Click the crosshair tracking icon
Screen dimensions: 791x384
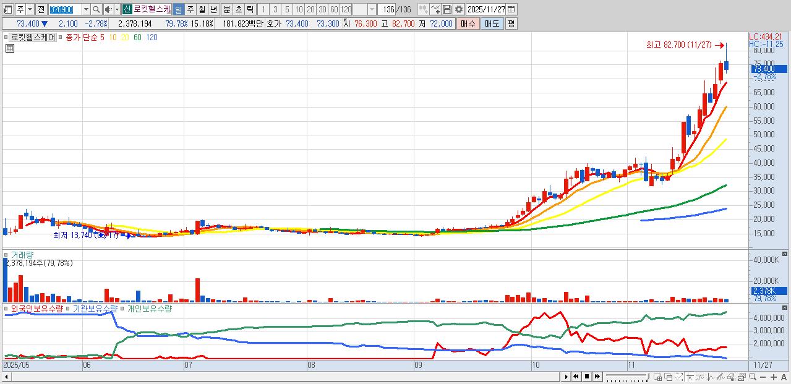(x=690, y=377)
